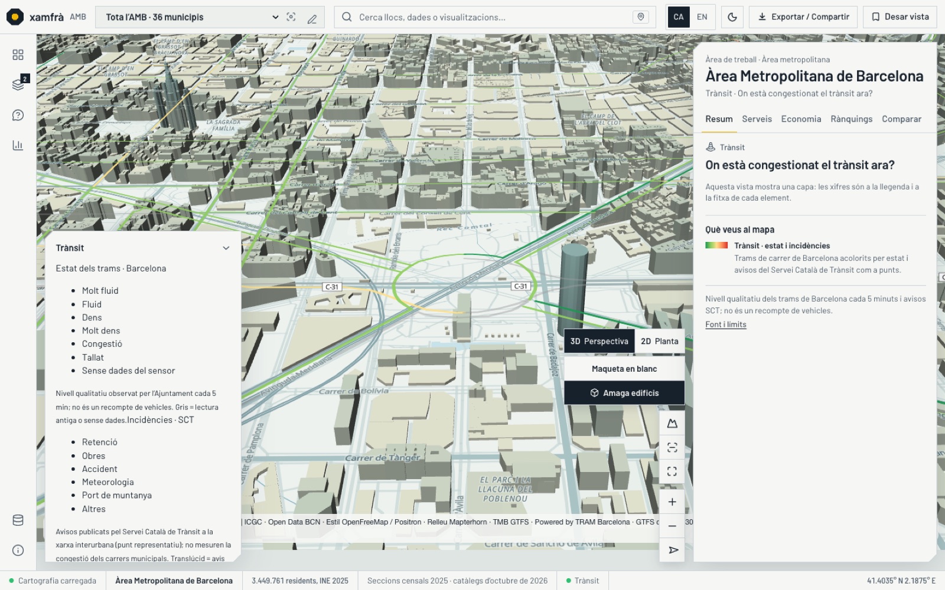Image resolution: width=945 pixels, height=590 pixels.
Task: Click the compass arrow navigation icon
Action: tap(672, 550)
